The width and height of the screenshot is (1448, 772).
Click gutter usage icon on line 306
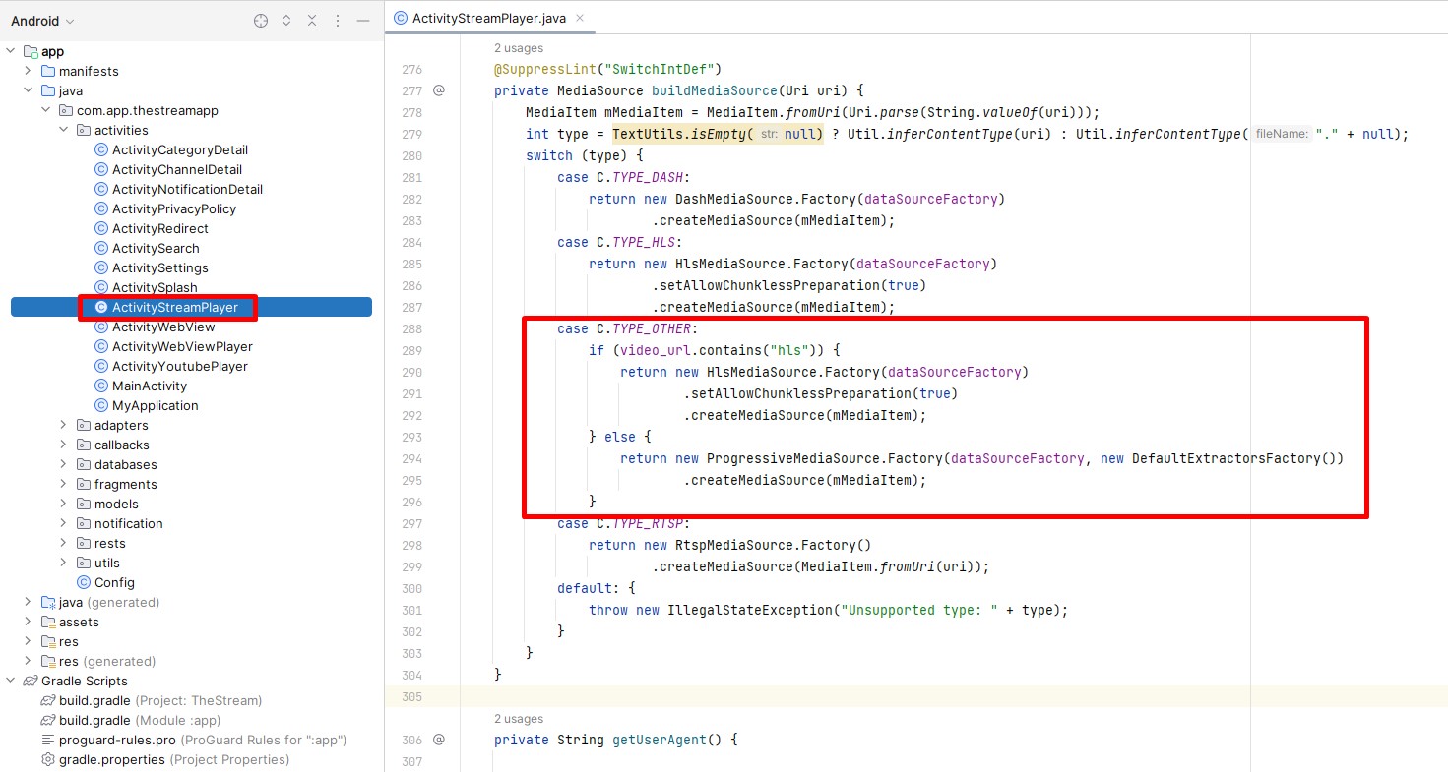[x=439, y=740]
